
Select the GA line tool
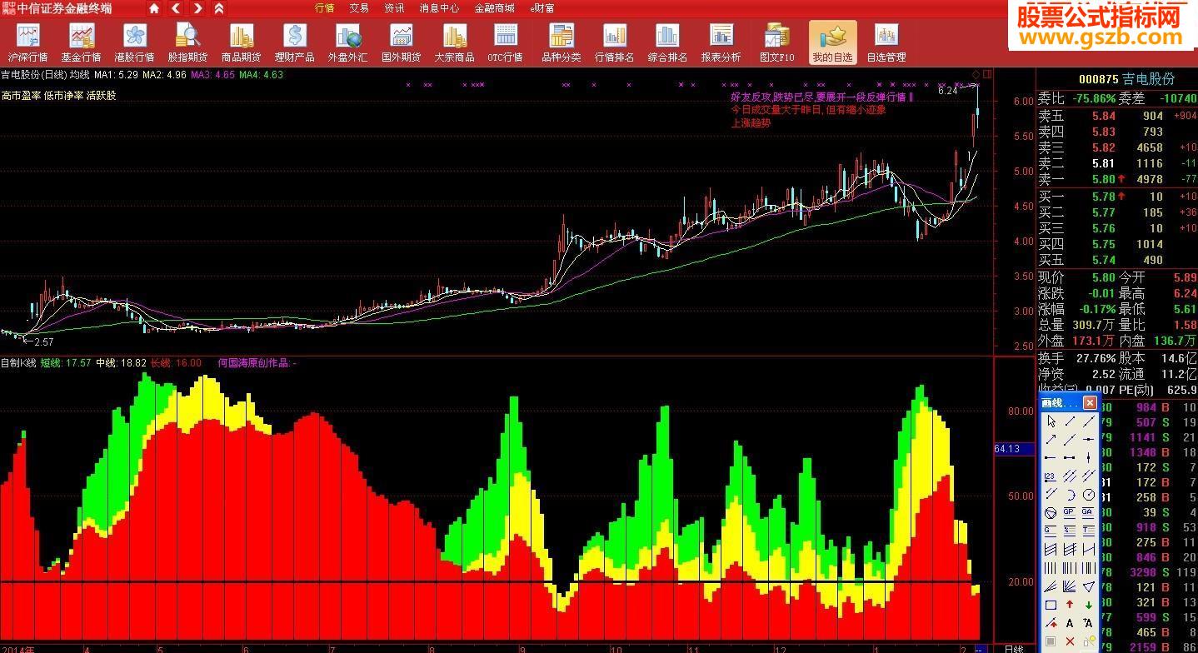click(x=1089, y=512)
